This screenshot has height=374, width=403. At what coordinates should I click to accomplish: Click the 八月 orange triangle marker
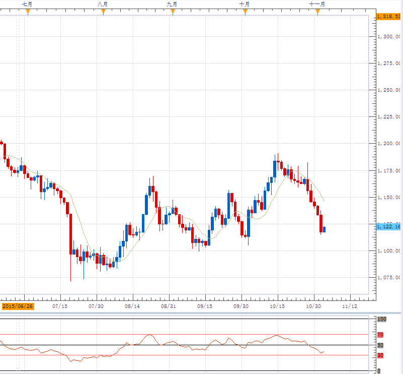[x=103, y=12]
